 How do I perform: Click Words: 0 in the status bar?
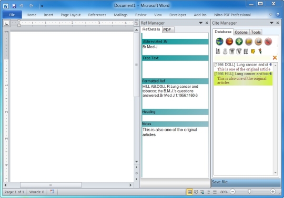point(37,192)
